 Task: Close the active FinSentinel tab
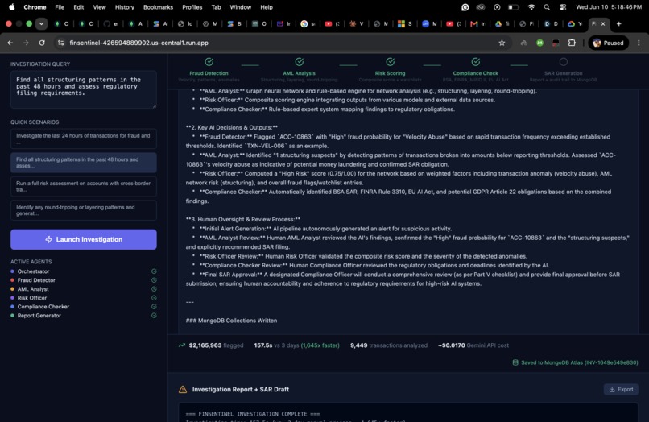click(603, 23)
